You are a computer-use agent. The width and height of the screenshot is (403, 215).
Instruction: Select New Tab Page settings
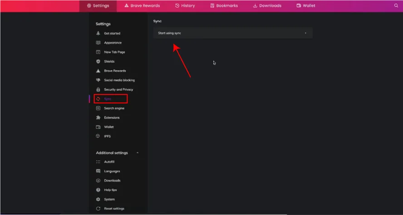tap(114, 52)
